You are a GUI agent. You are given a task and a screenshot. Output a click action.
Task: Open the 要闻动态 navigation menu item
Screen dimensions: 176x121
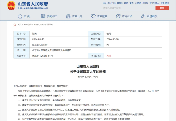52,16
